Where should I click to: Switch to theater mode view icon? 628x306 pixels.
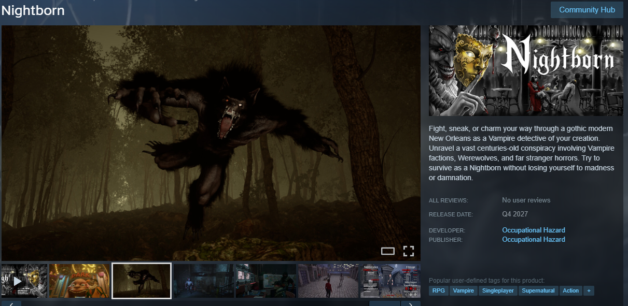pos(388,251)
